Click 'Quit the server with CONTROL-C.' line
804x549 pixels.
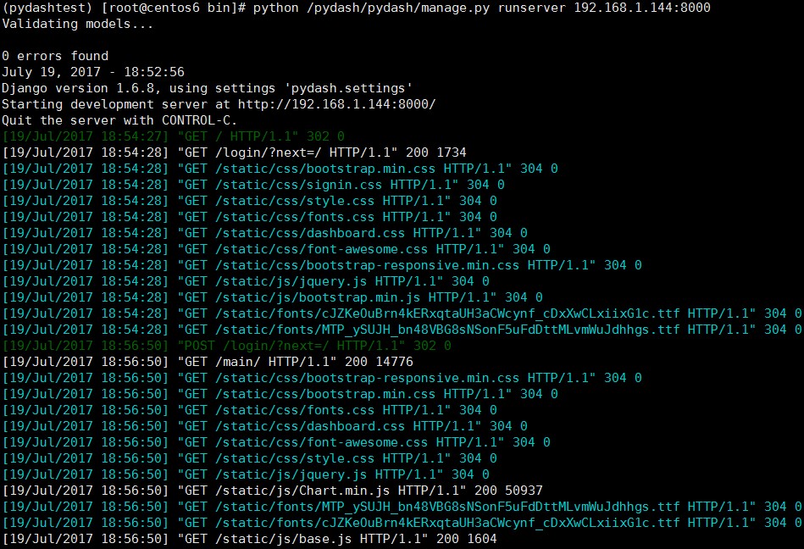click(x=119, y=120)
